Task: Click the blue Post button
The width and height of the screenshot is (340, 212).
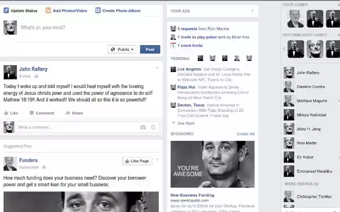Action: 150,49
